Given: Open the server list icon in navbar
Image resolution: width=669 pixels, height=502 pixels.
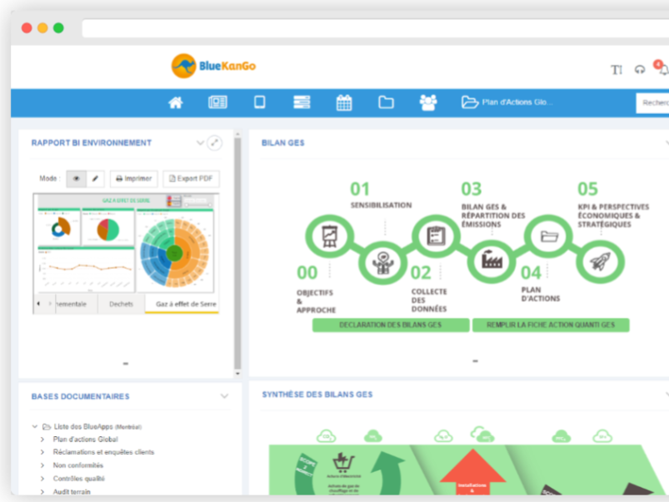Looking at the screenshot, I should 301,102.
